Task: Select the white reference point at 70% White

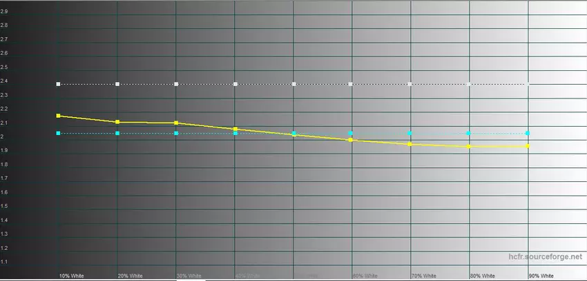Action: pos(410,84)
